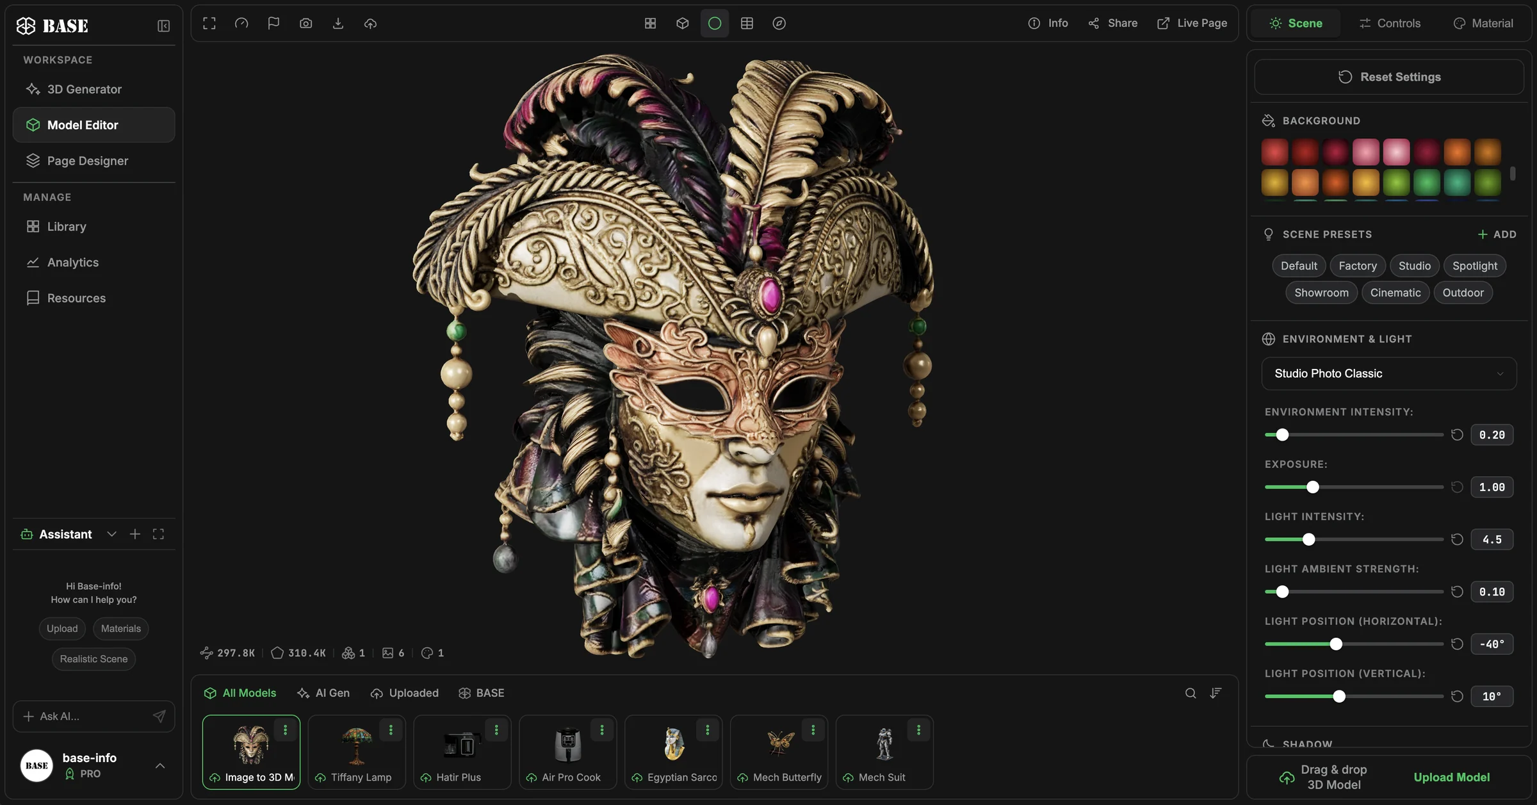Share the current model
This screenshot has height=805, width=1537.
pyautogui.click(x=1112, y=23)
